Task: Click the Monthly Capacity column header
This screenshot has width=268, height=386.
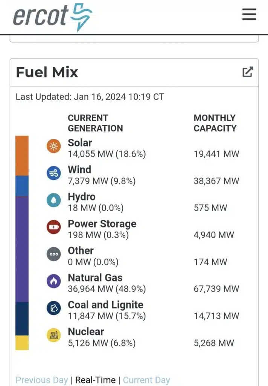Action: click(x=215, y=123)
